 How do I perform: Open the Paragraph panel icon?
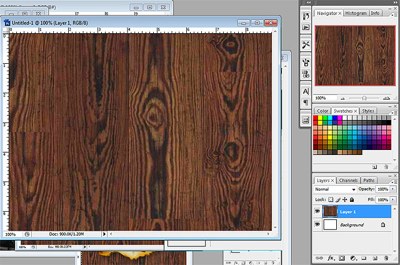(306, 102)
